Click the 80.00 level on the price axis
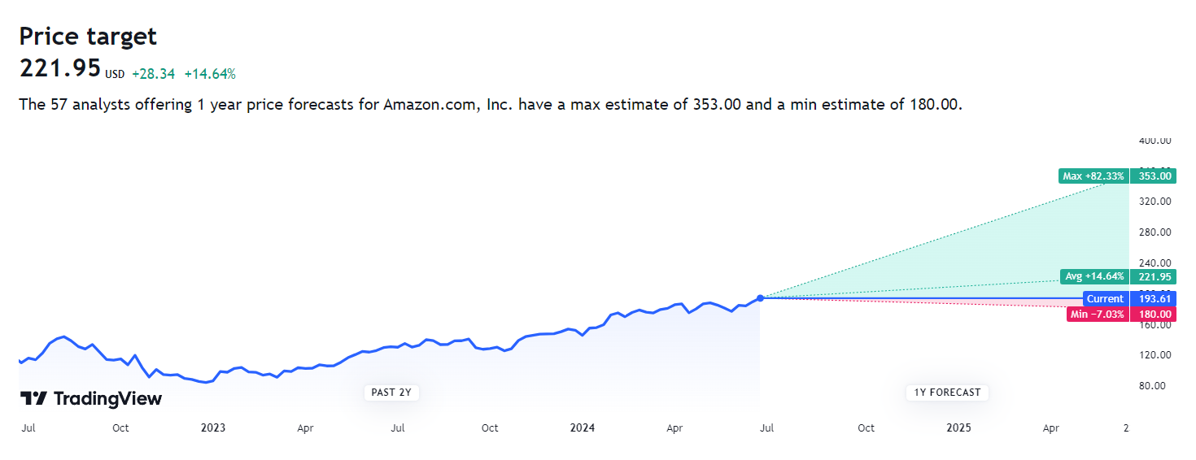The height and width of the screenshot is (460, 1196). (x=1158, y=386)
